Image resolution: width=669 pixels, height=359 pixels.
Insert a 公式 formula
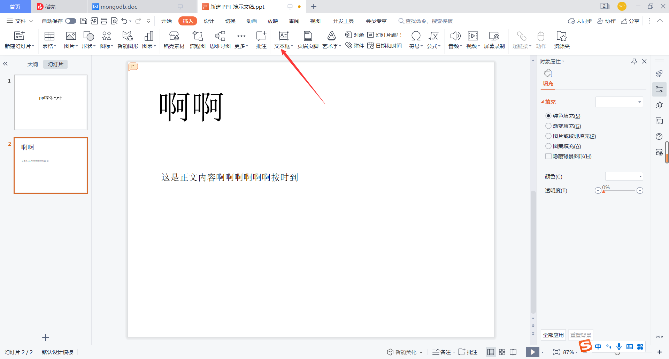tap(433, 40)
